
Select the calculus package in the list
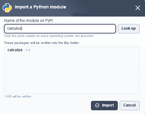(x=15, y=50)
